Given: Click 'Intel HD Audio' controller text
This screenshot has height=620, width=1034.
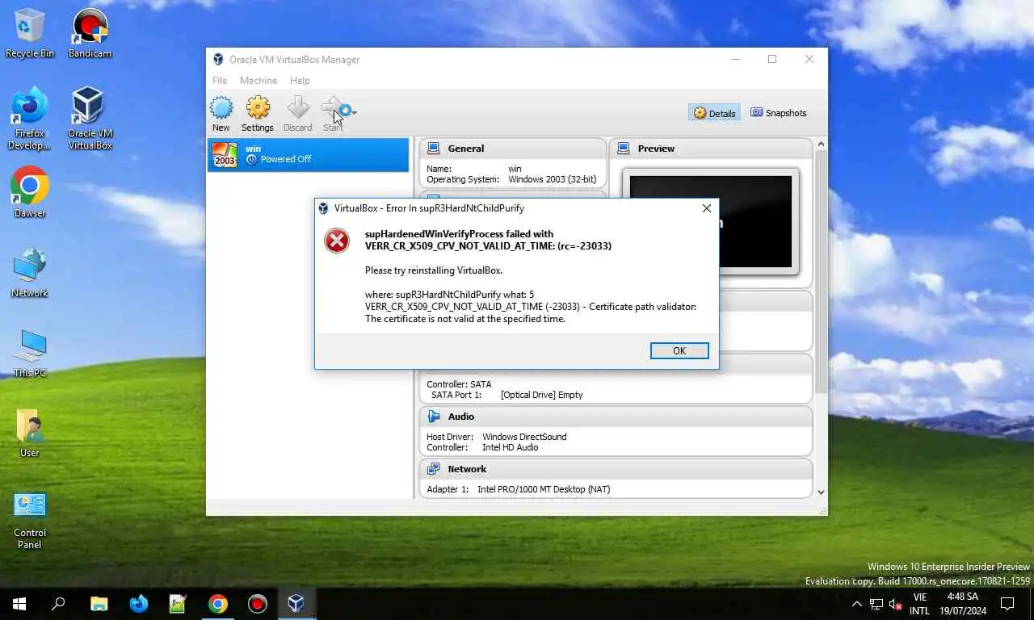Looking at the screenshot, I should (510, 447).
